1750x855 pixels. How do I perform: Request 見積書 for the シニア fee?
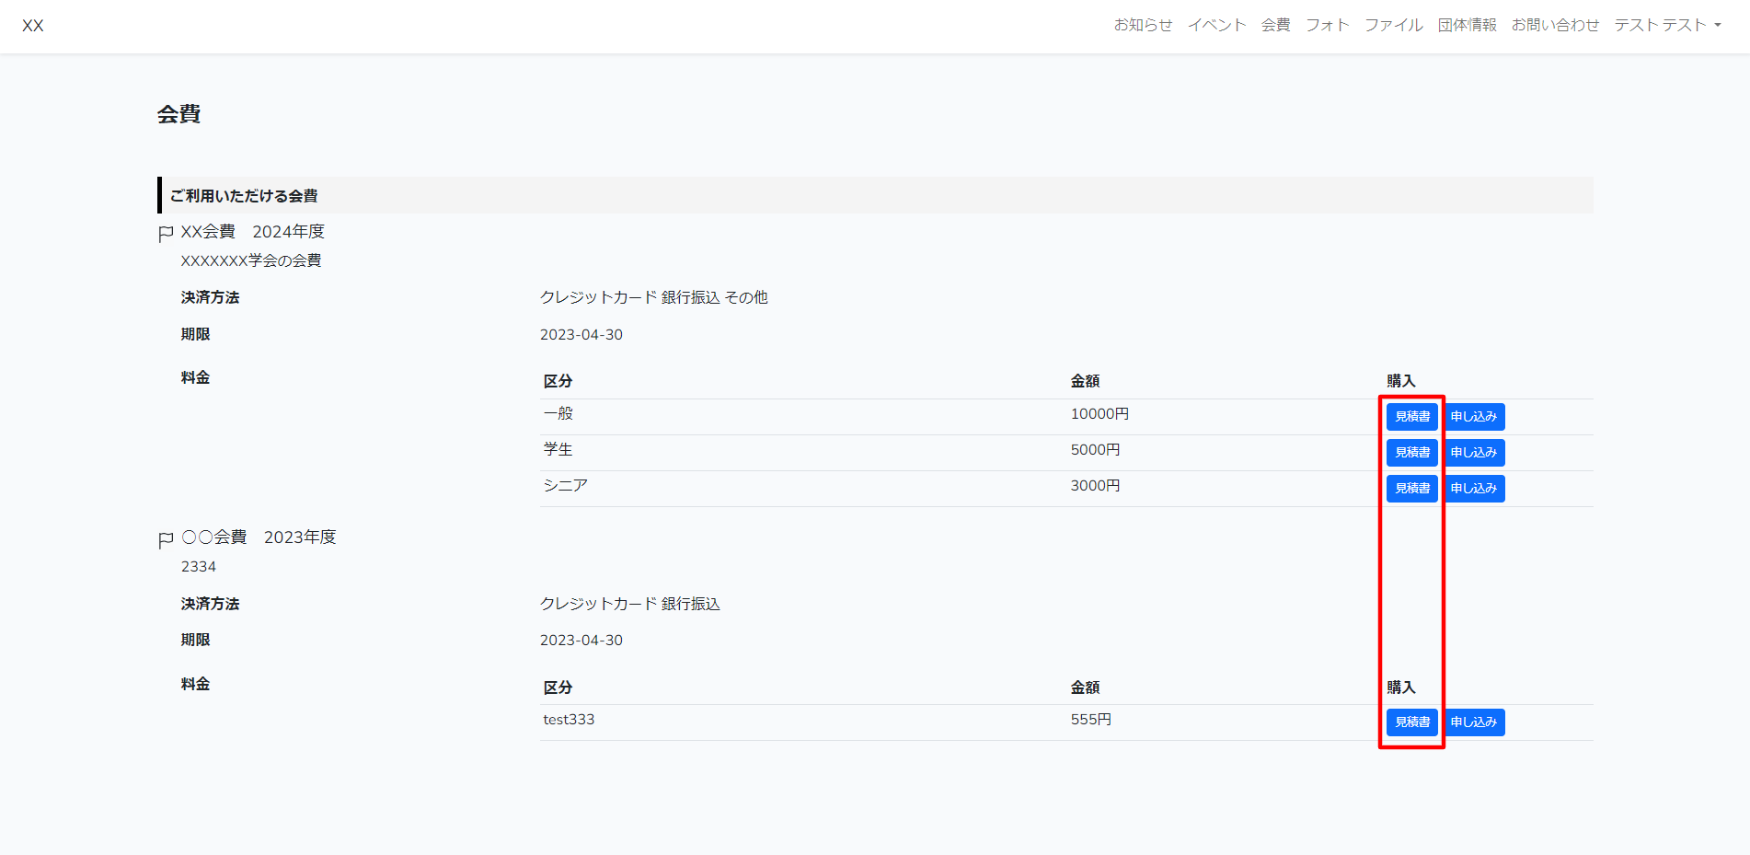click(x=1412, y=489)
